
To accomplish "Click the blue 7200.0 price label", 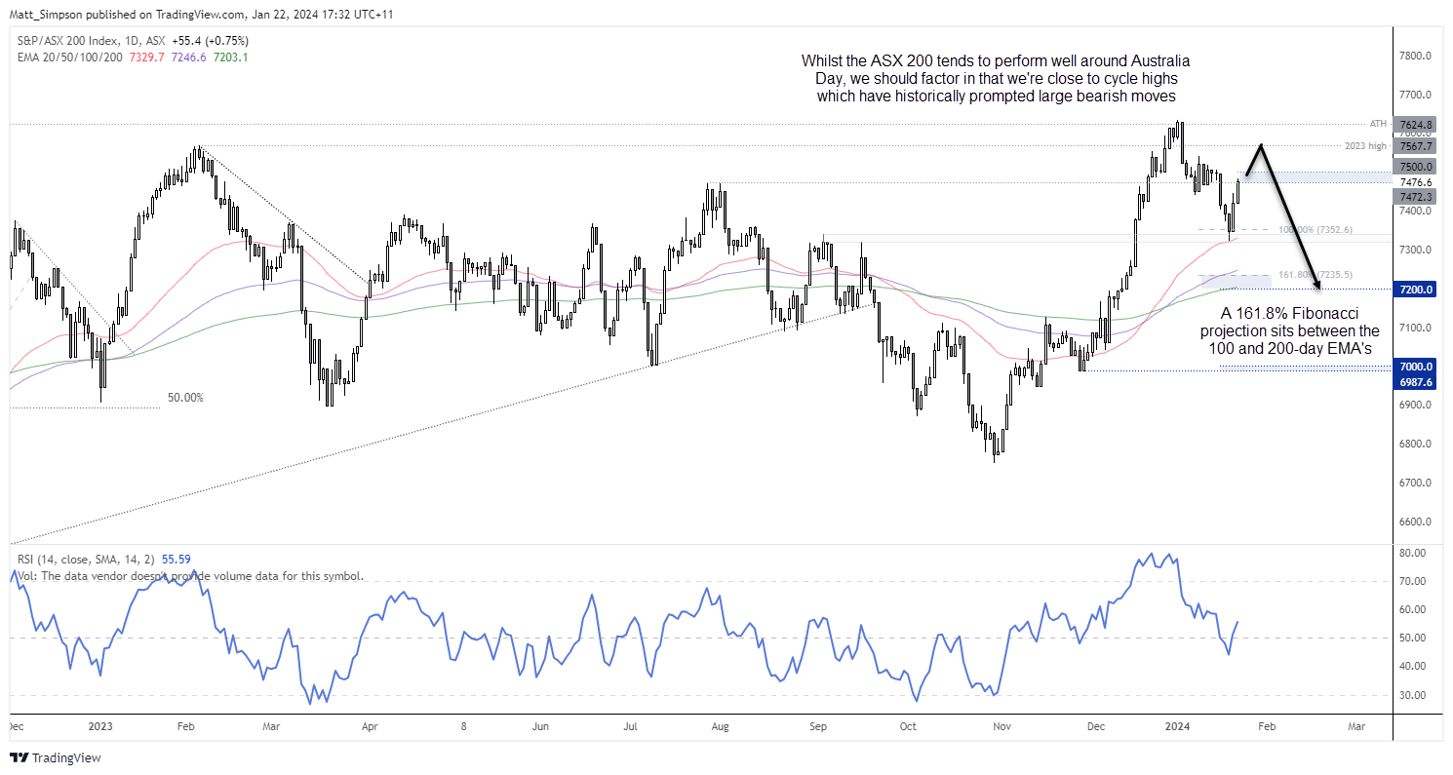I will click(x=1416, y=290).
